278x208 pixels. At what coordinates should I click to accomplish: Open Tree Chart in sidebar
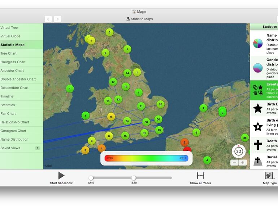(21, 53)
